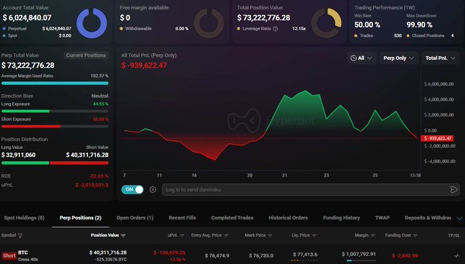Click the Long Value $32,911,060 figure

18,155
